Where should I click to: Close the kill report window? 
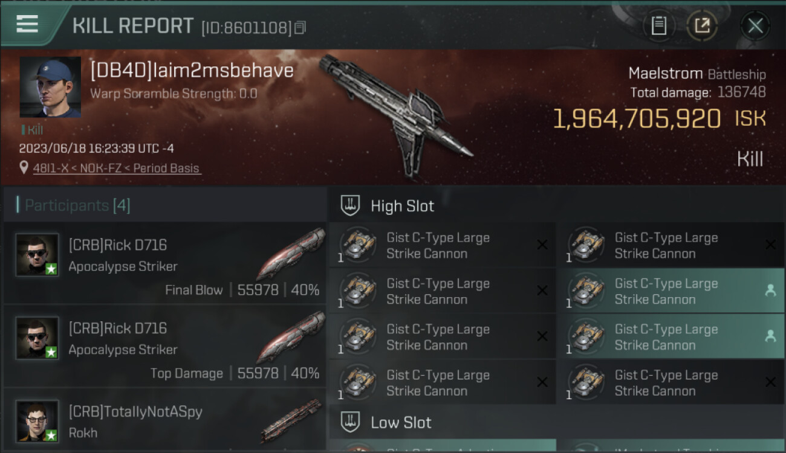pyautogui.click(x=755, y=25)
